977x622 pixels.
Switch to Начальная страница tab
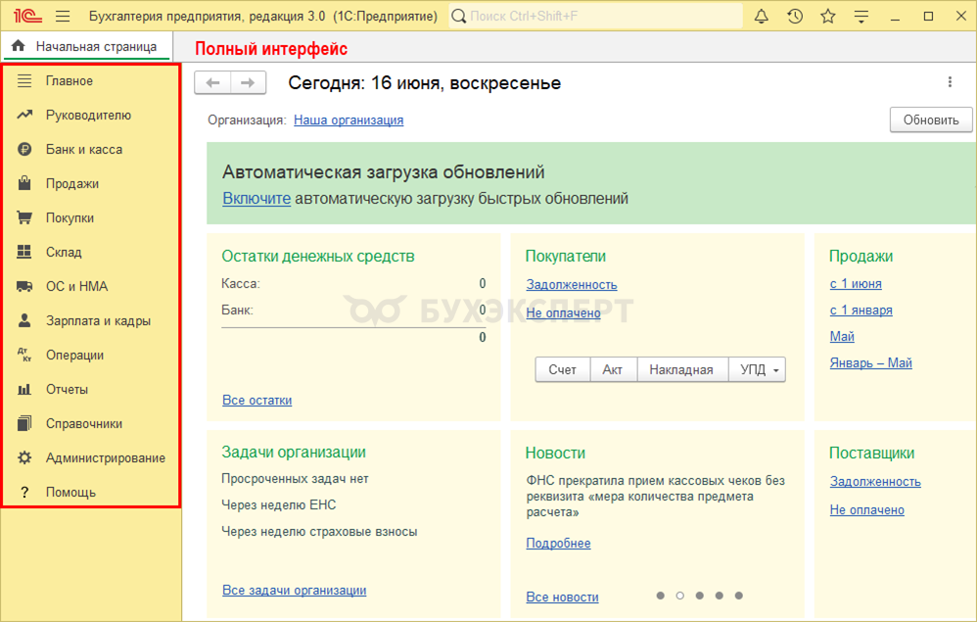(x=86, y=46)
